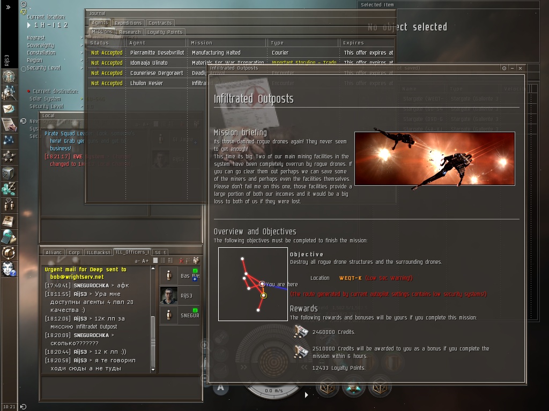
Task: Click the route icon beside Next system in route
Action: click(x=24, y=121)
